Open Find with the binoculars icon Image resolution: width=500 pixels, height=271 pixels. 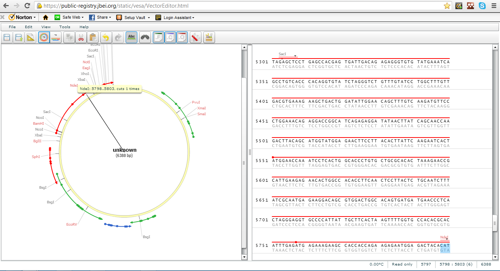click(145, 37)
